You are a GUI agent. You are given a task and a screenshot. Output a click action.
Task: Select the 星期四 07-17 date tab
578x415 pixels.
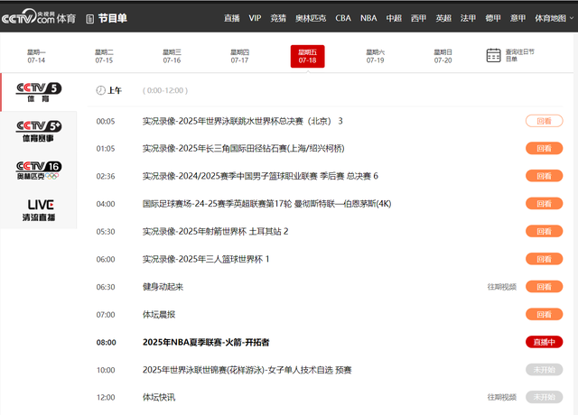[239, 56]
